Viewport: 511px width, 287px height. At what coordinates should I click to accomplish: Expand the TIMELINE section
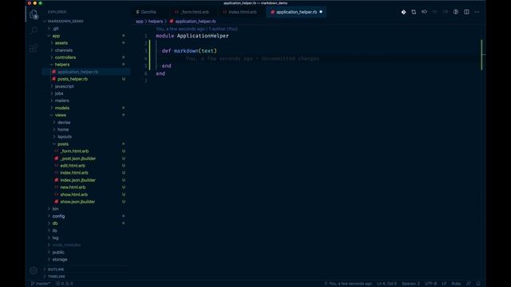tap(57, 277)
